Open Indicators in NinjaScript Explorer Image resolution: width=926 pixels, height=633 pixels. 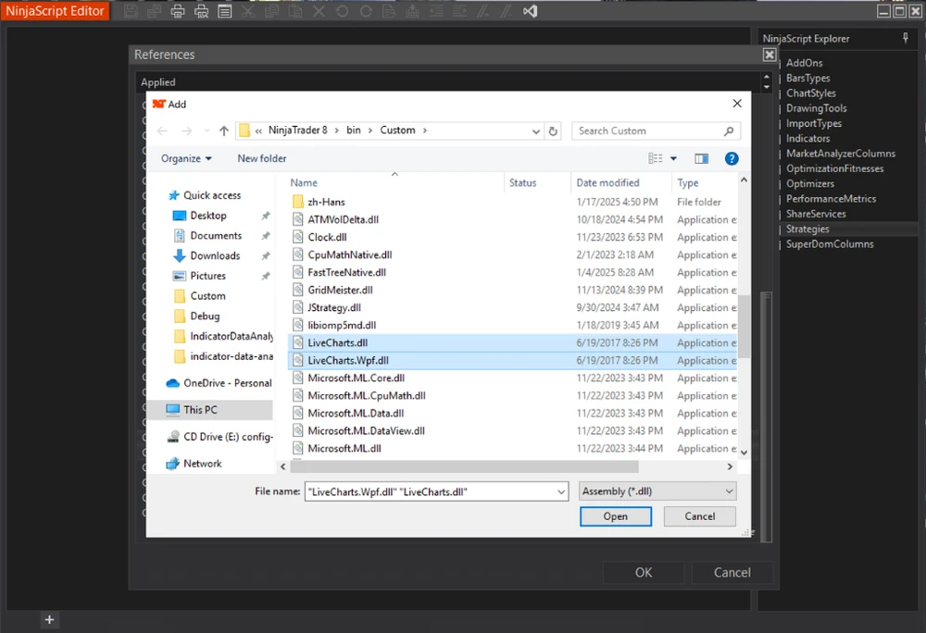[x=807, y=139]
